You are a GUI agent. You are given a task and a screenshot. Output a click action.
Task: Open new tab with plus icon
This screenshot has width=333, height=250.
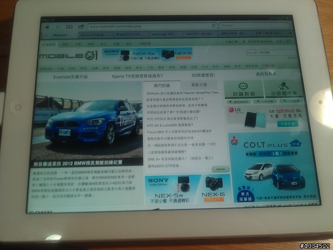[x=290, y=33]
